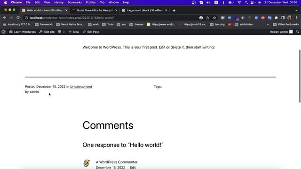Open comments bubble in the admin bar

(61, 32)
